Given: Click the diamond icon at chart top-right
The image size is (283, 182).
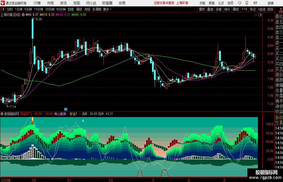Looking at the screenshot, I should [255, 15].
